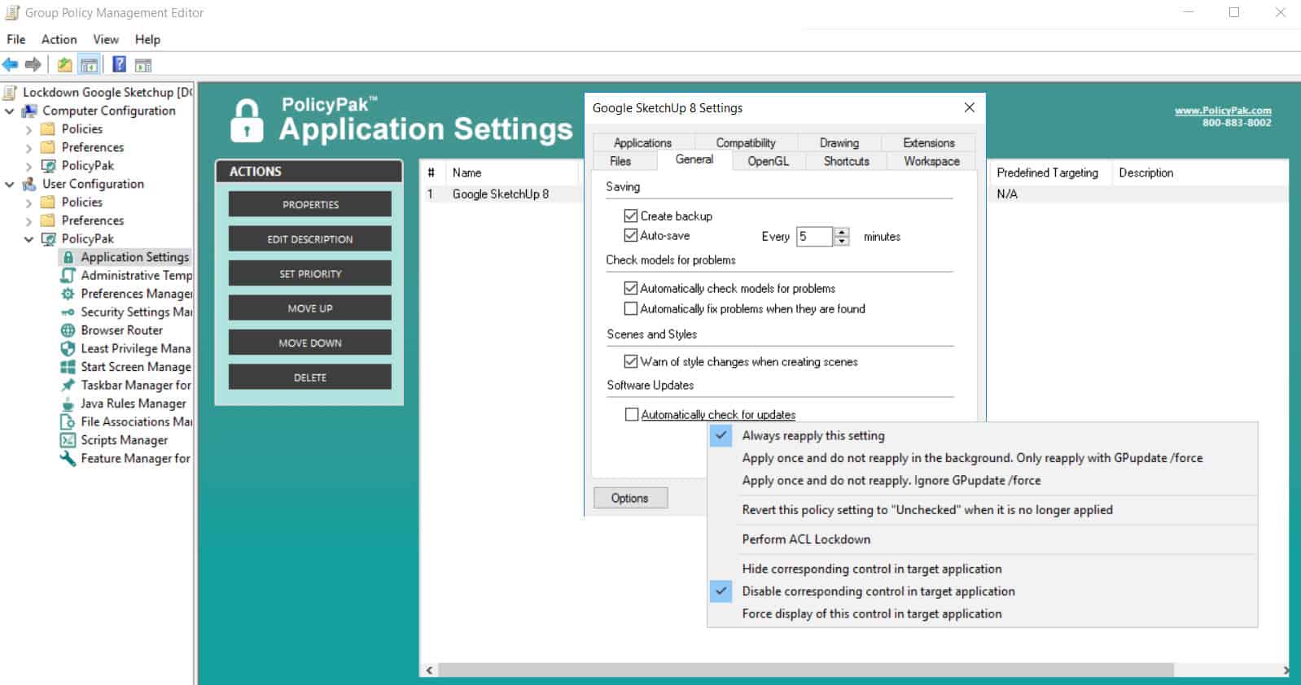Open the View menu

click(x=106, y=39)
